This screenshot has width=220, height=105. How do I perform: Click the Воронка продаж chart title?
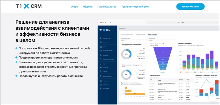click(x=157, y=44)
